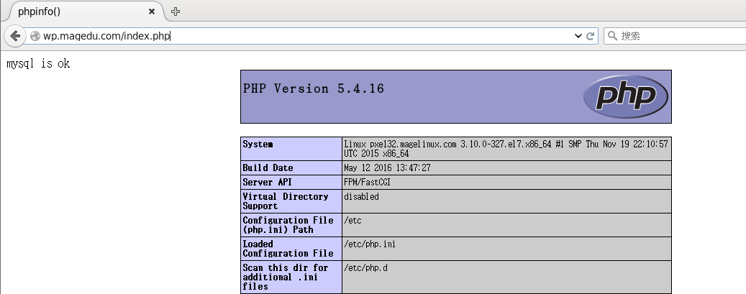
Task: Click the PHP logo image
Action: 626,96
